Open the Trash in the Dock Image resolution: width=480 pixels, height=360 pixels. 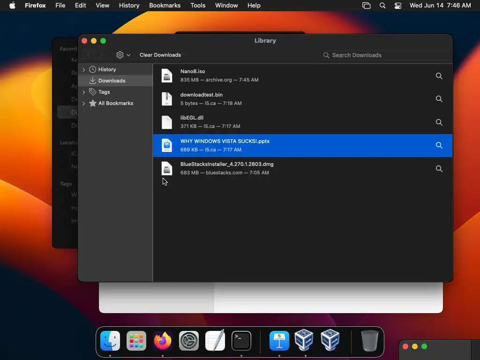click(369, 340)
